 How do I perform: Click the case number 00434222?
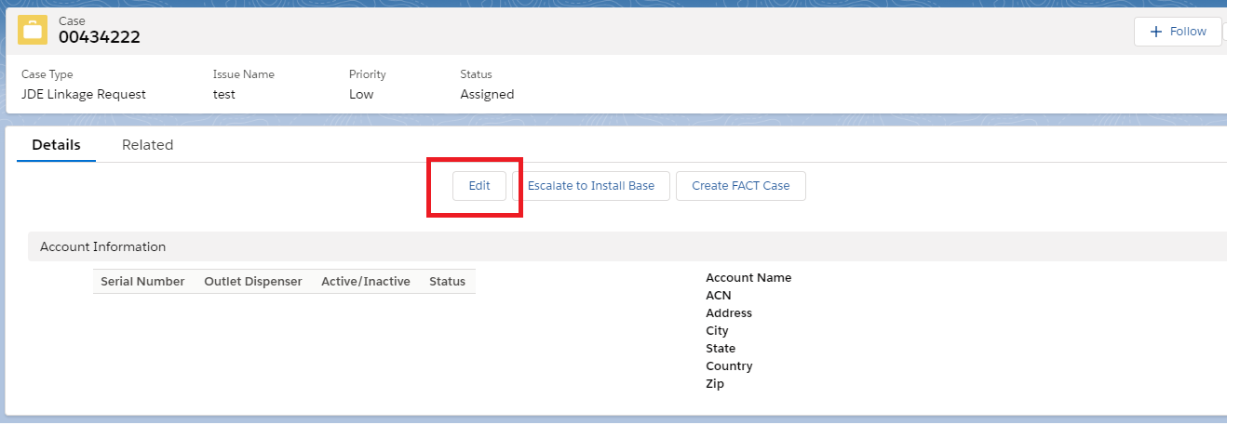tap(99, 38)
